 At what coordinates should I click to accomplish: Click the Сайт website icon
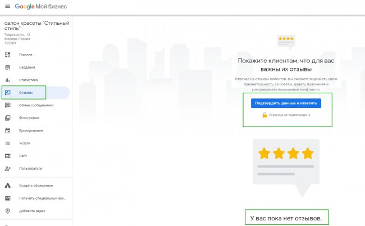click(x=8, y=156)
